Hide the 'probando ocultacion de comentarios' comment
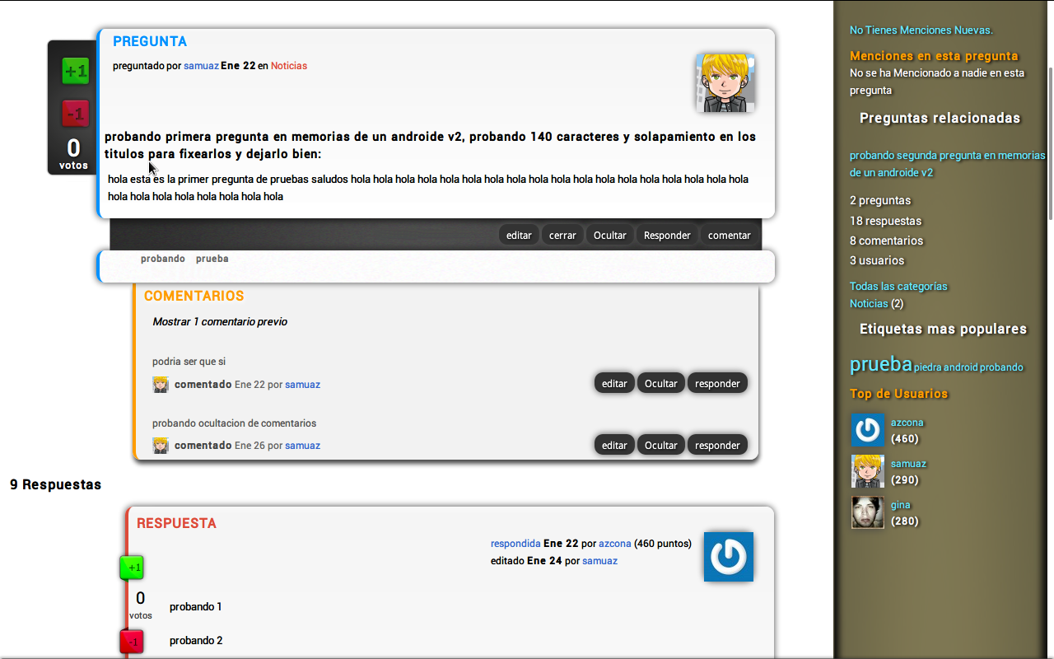This screenshot has width=1054, height=659. (x=660, y=446)
